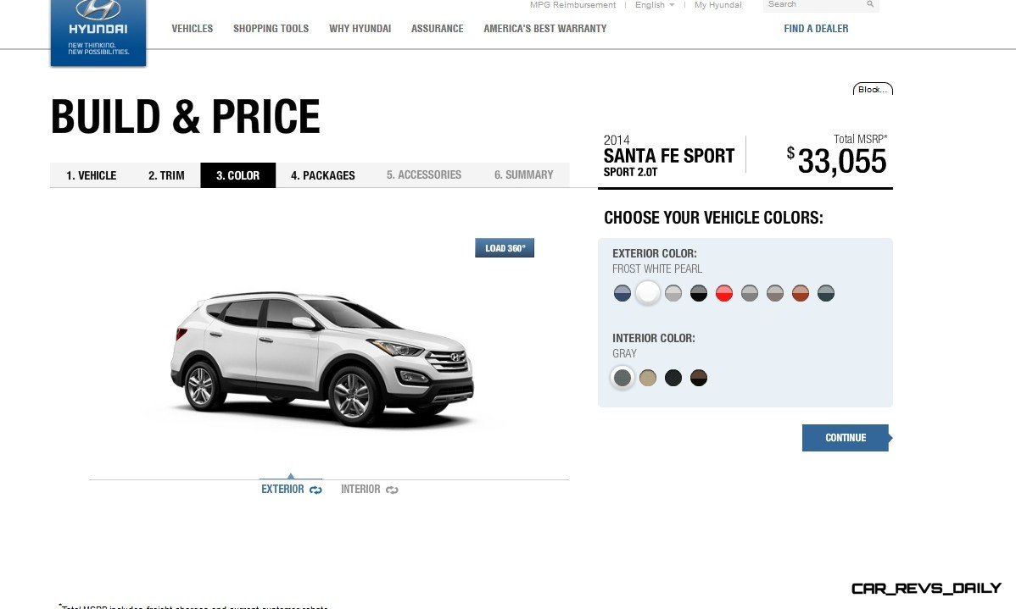Viewport: 1016px width, 609px height.
Task: Open the Assurance menu
Action: coord(438,29)
